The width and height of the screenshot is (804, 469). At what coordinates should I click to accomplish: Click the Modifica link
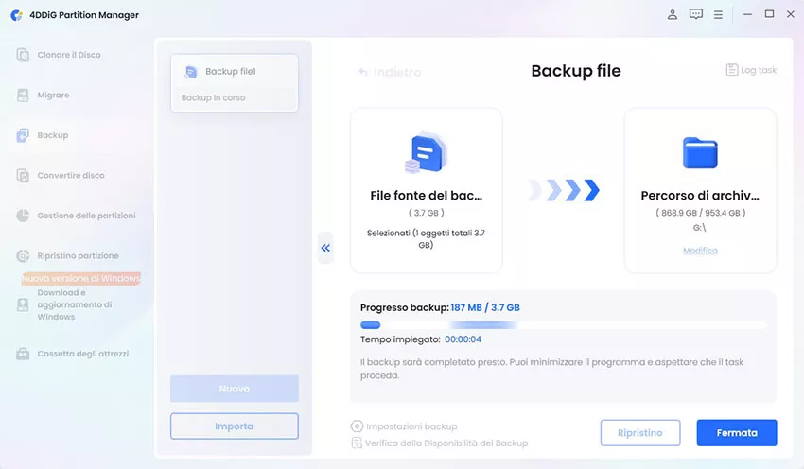pyautogui.click(x=700, y=251)
